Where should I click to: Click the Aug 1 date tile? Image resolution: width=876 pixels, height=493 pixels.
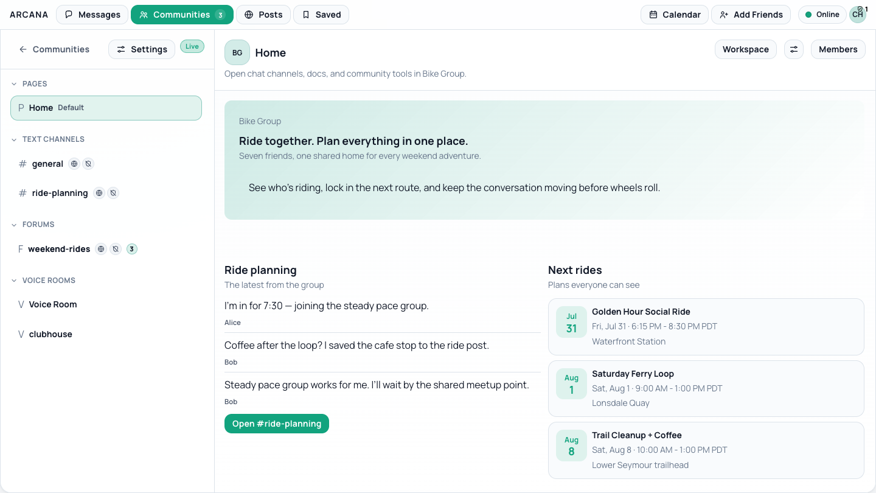pyautogui.click(x=571, y=384)
